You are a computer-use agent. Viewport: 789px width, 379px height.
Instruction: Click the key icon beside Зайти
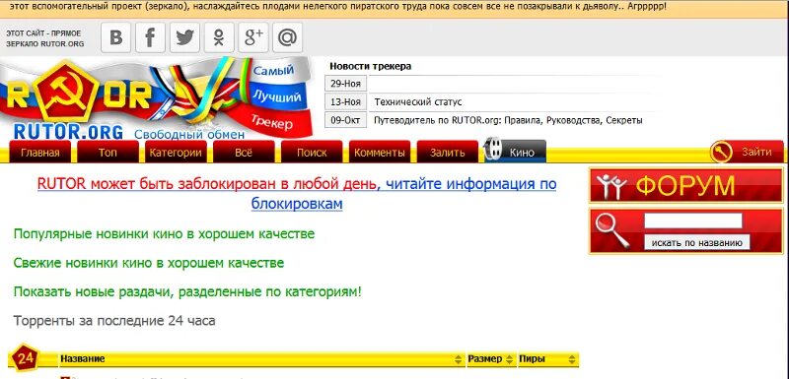721,152
